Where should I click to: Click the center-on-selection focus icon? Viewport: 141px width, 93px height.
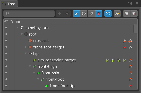[108, 14]
